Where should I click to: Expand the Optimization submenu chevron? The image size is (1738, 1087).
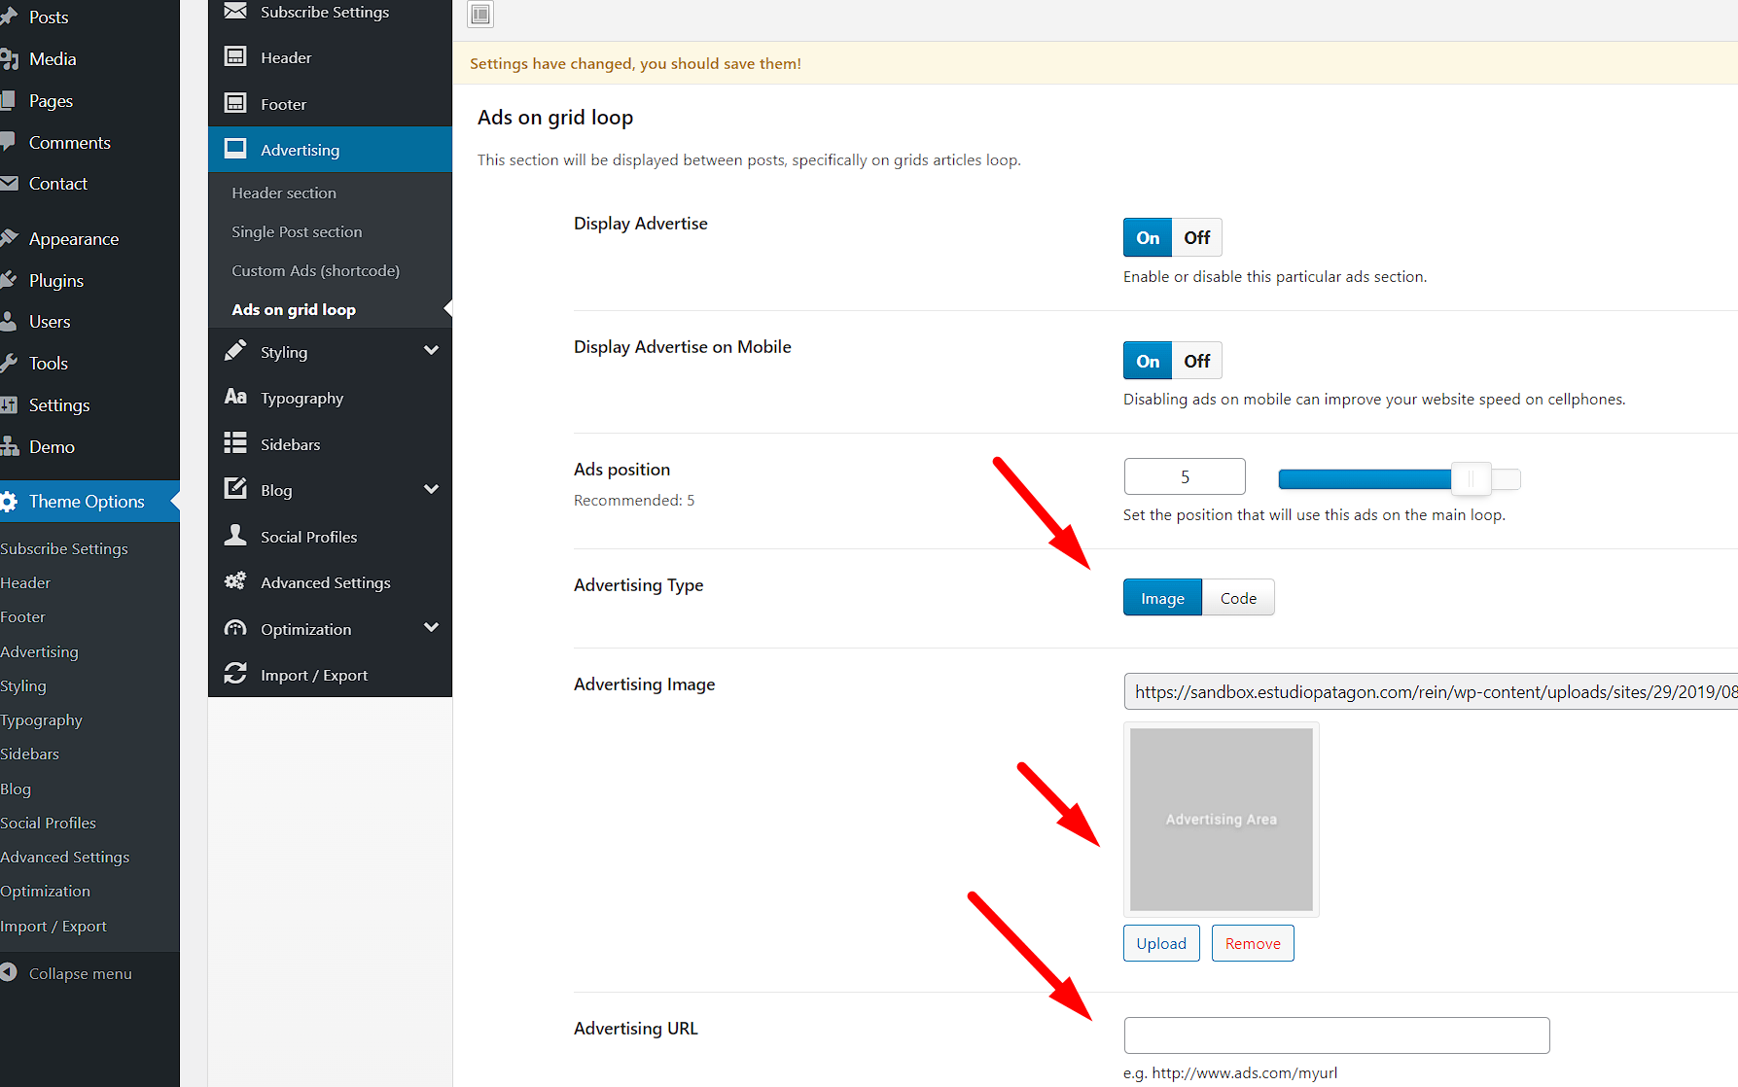[x=431, y=628]
